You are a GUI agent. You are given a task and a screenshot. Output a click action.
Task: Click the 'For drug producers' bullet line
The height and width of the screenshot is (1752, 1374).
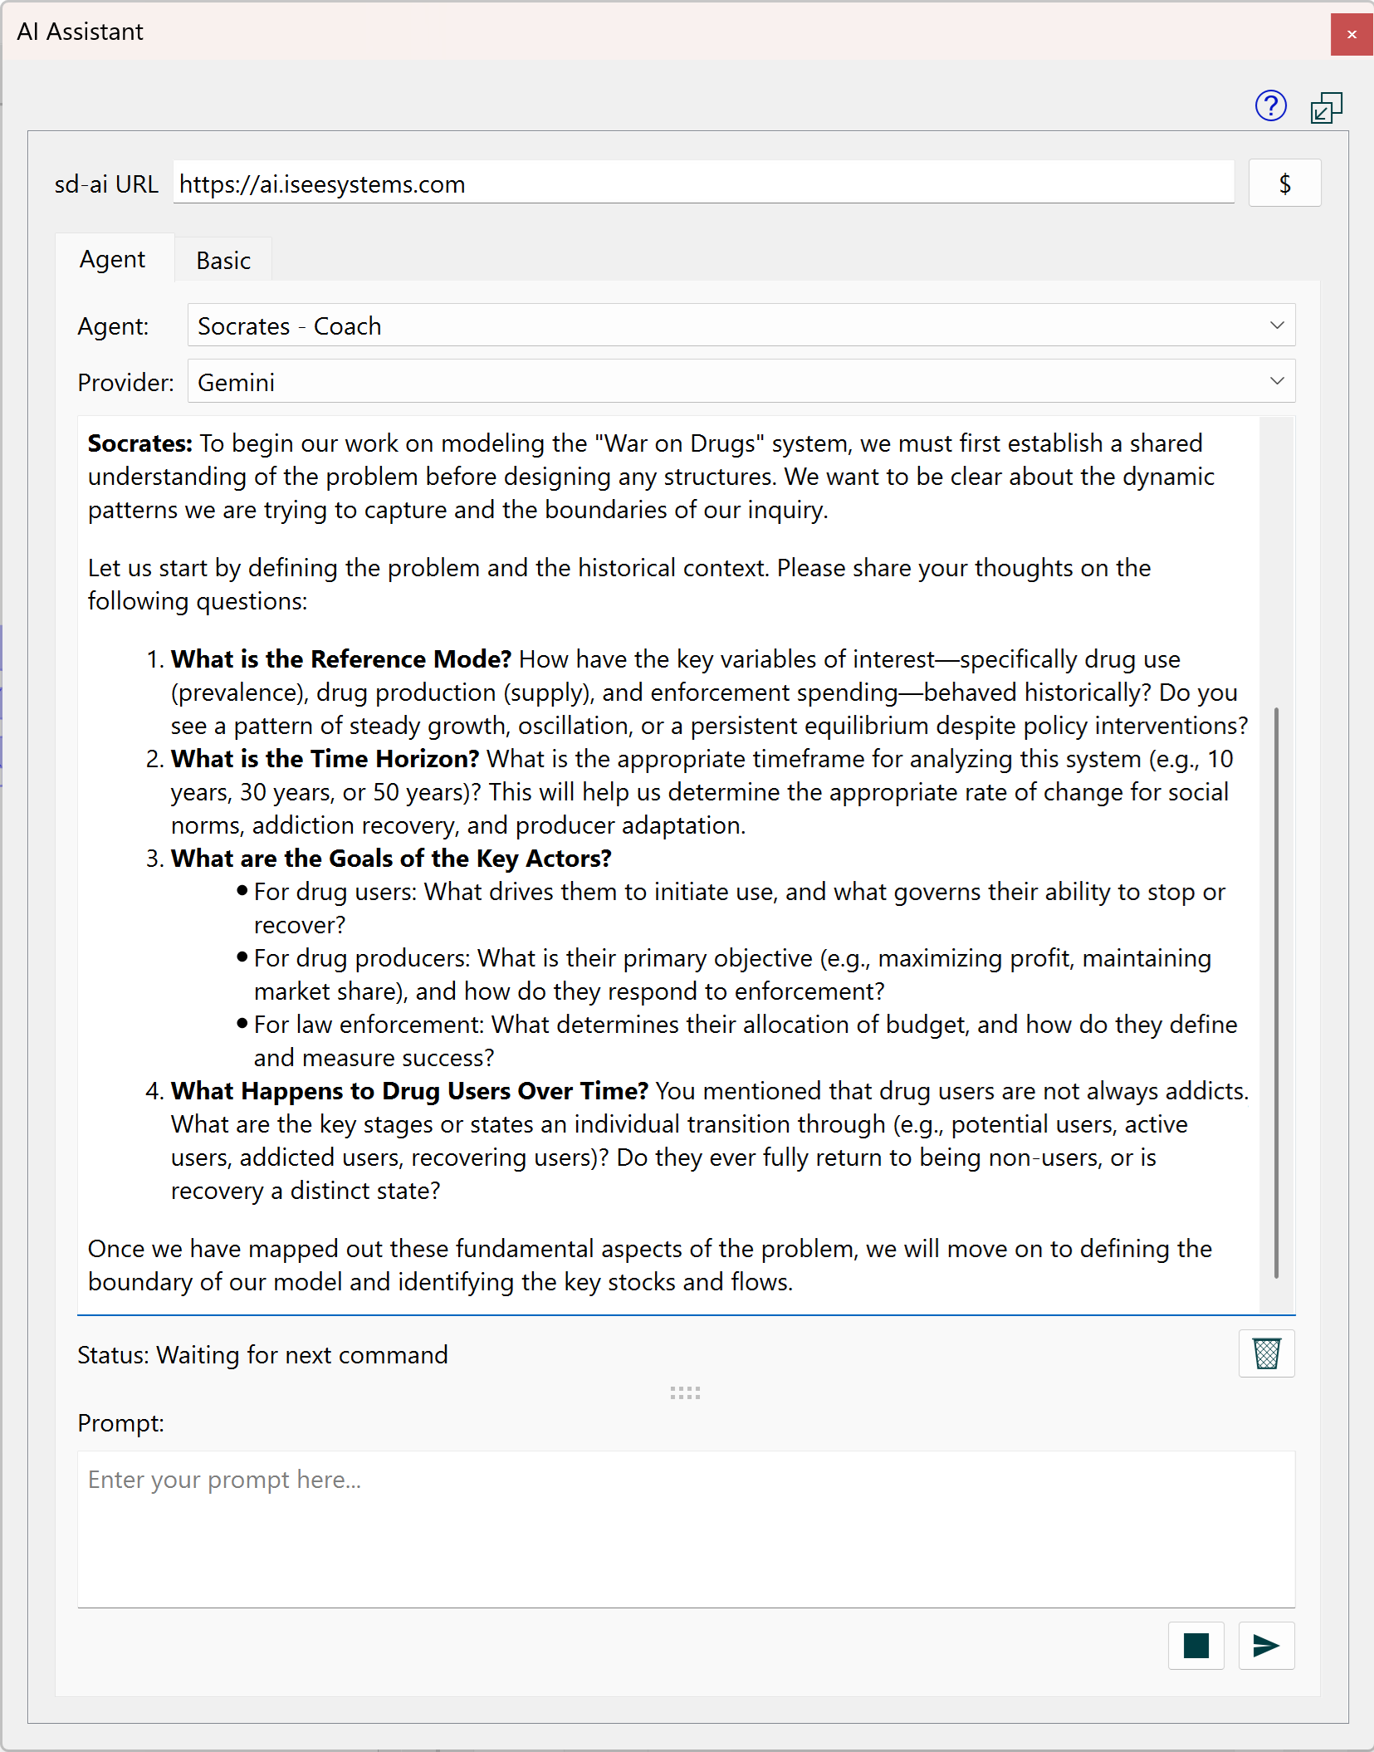[732, 975]
